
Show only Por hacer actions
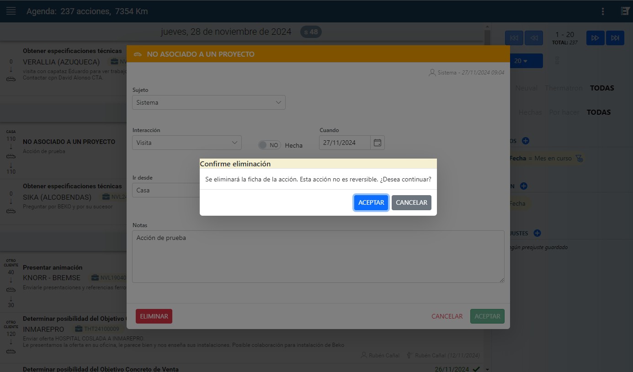click(564, 112)
